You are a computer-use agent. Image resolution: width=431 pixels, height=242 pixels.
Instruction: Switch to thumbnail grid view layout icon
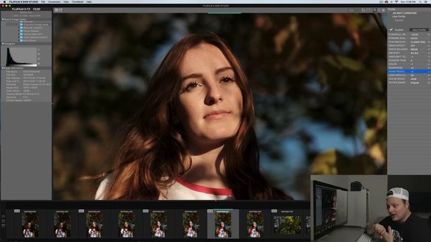point(61,10)
